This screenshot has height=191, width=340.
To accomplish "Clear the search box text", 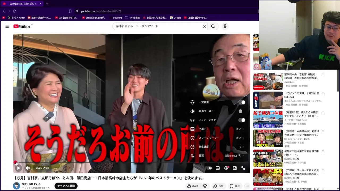I will pos(205,26).
